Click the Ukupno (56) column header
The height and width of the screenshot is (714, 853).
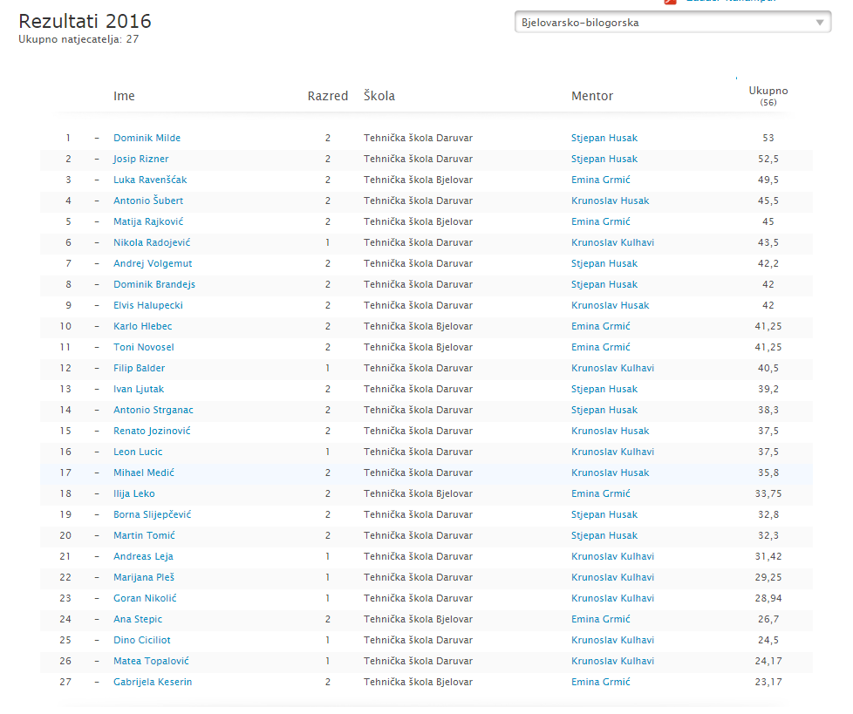768,96
